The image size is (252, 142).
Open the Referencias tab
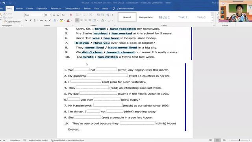coord(56,9)
